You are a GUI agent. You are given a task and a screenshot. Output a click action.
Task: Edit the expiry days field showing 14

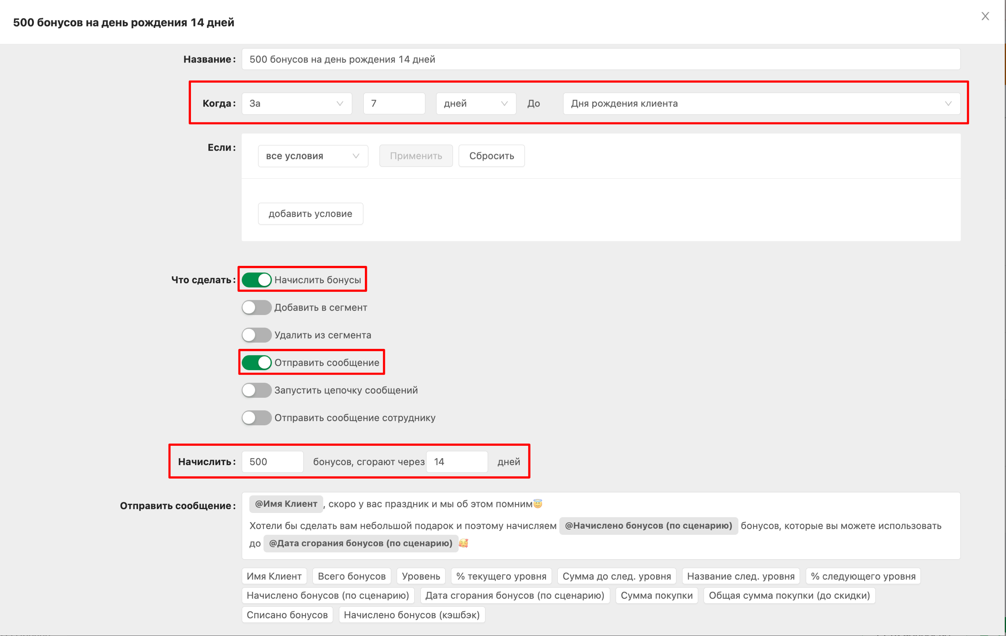(457, 461)
